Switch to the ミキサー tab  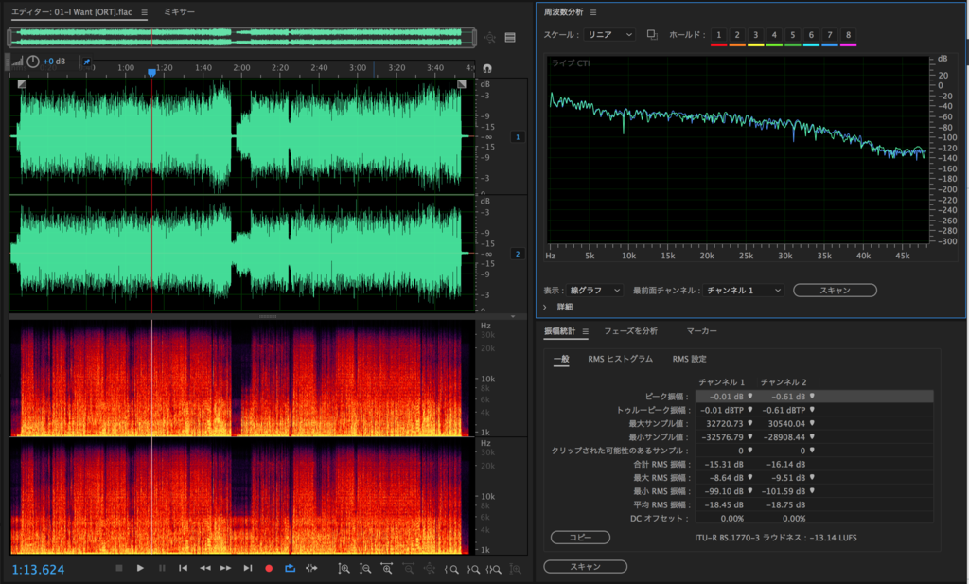click(179, 11)
